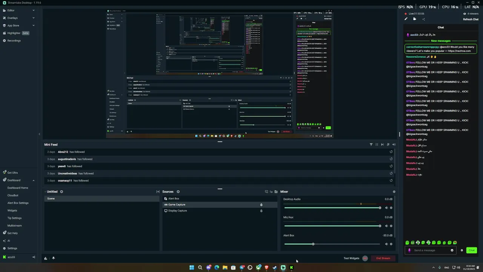Expand the App Store menu chevron
The image size is (483, 272).
point(33,26)
